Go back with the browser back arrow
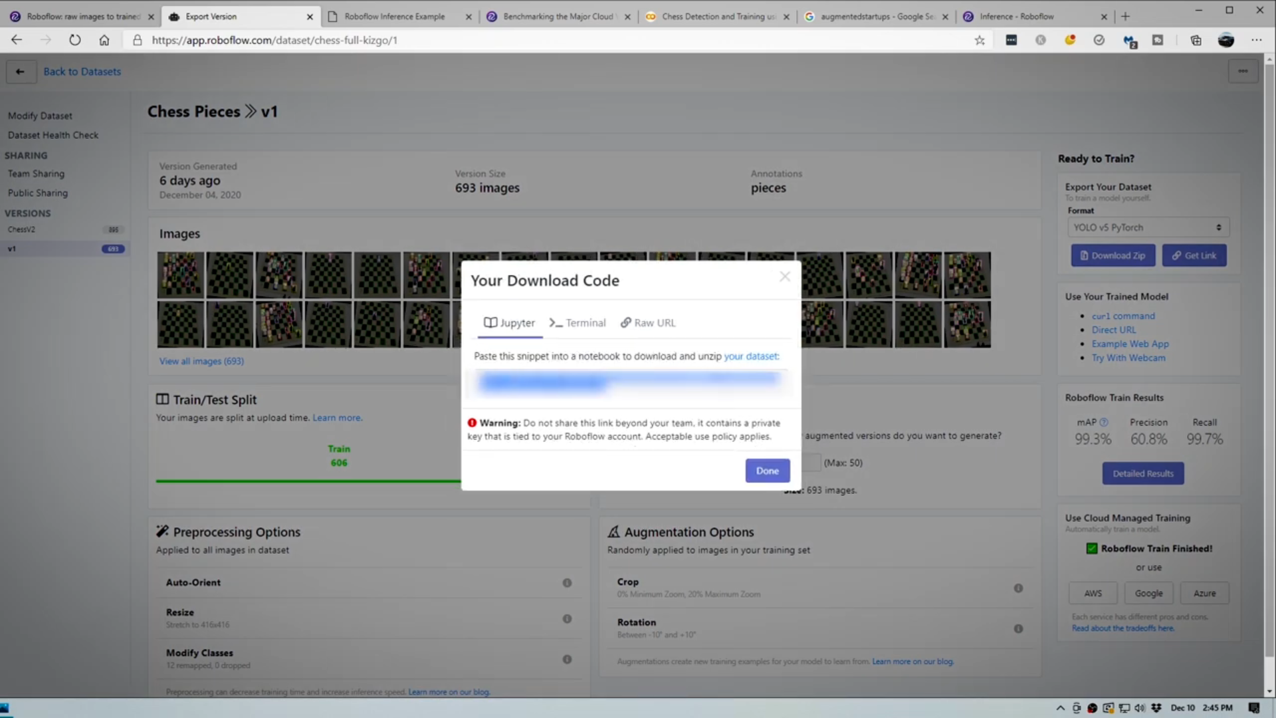 (17, 40)
